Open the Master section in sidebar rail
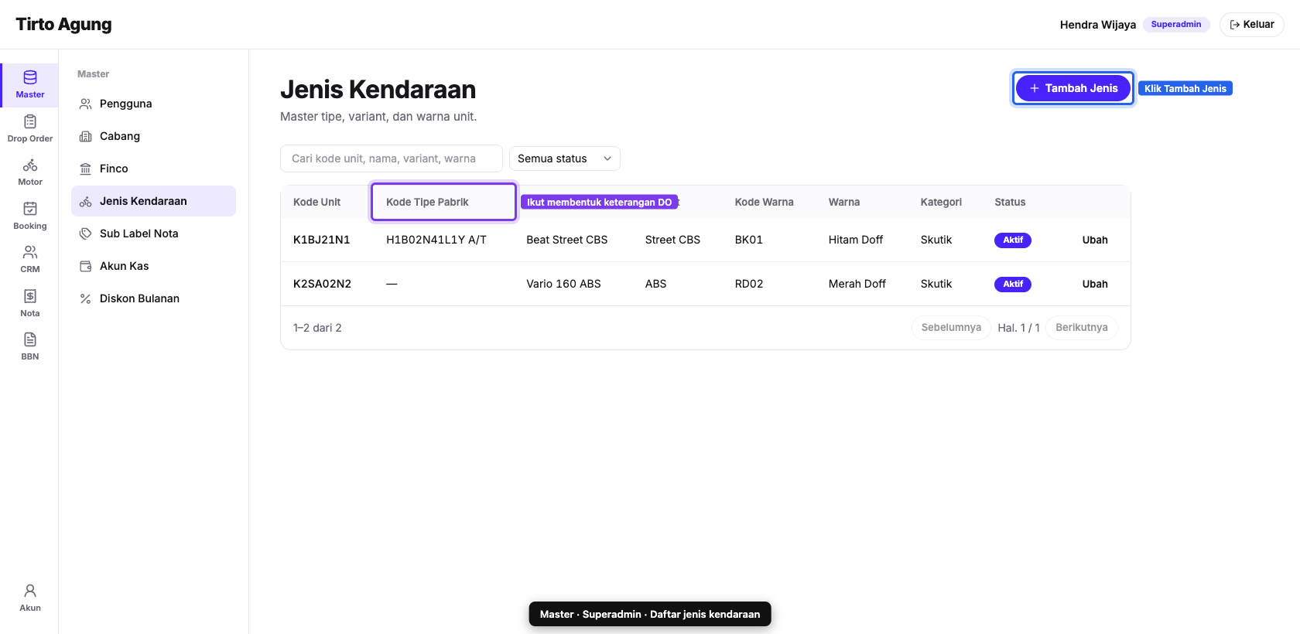 point(29,84)
